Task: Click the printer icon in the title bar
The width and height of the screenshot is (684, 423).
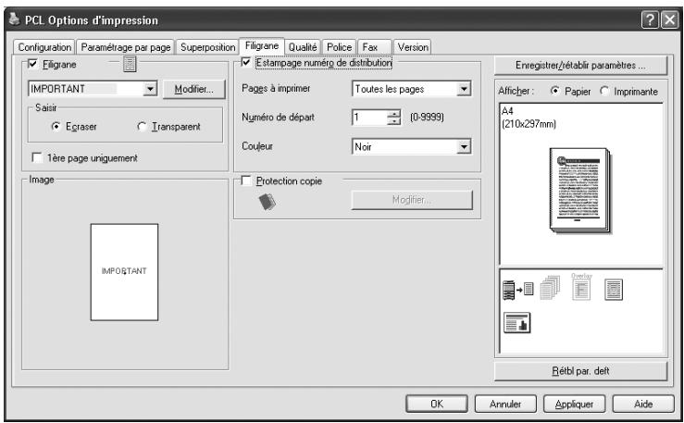Action: point(15,19)
